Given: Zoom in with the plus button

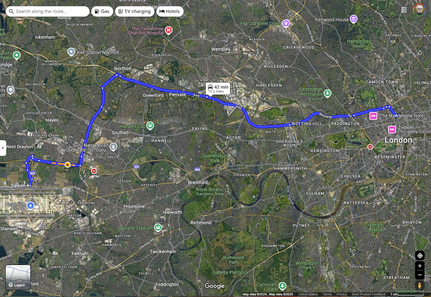Looking at the screenshot, I should 420,266.
